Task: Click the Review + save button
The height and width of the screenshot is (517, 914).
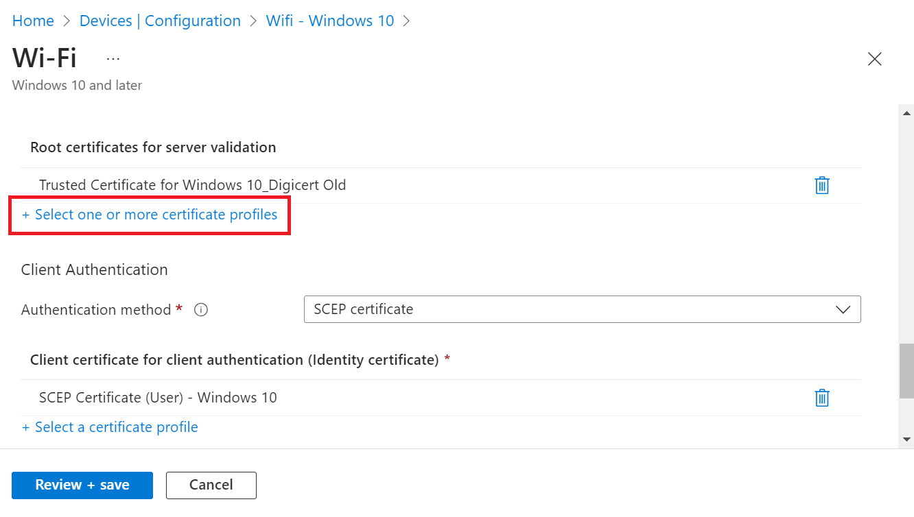Action: point(82,485)
